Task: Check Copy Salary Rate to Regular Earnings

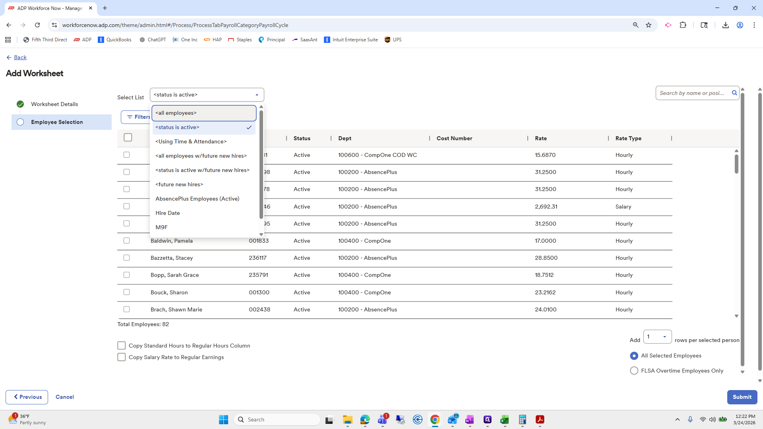Action: [x=122, y=357]
